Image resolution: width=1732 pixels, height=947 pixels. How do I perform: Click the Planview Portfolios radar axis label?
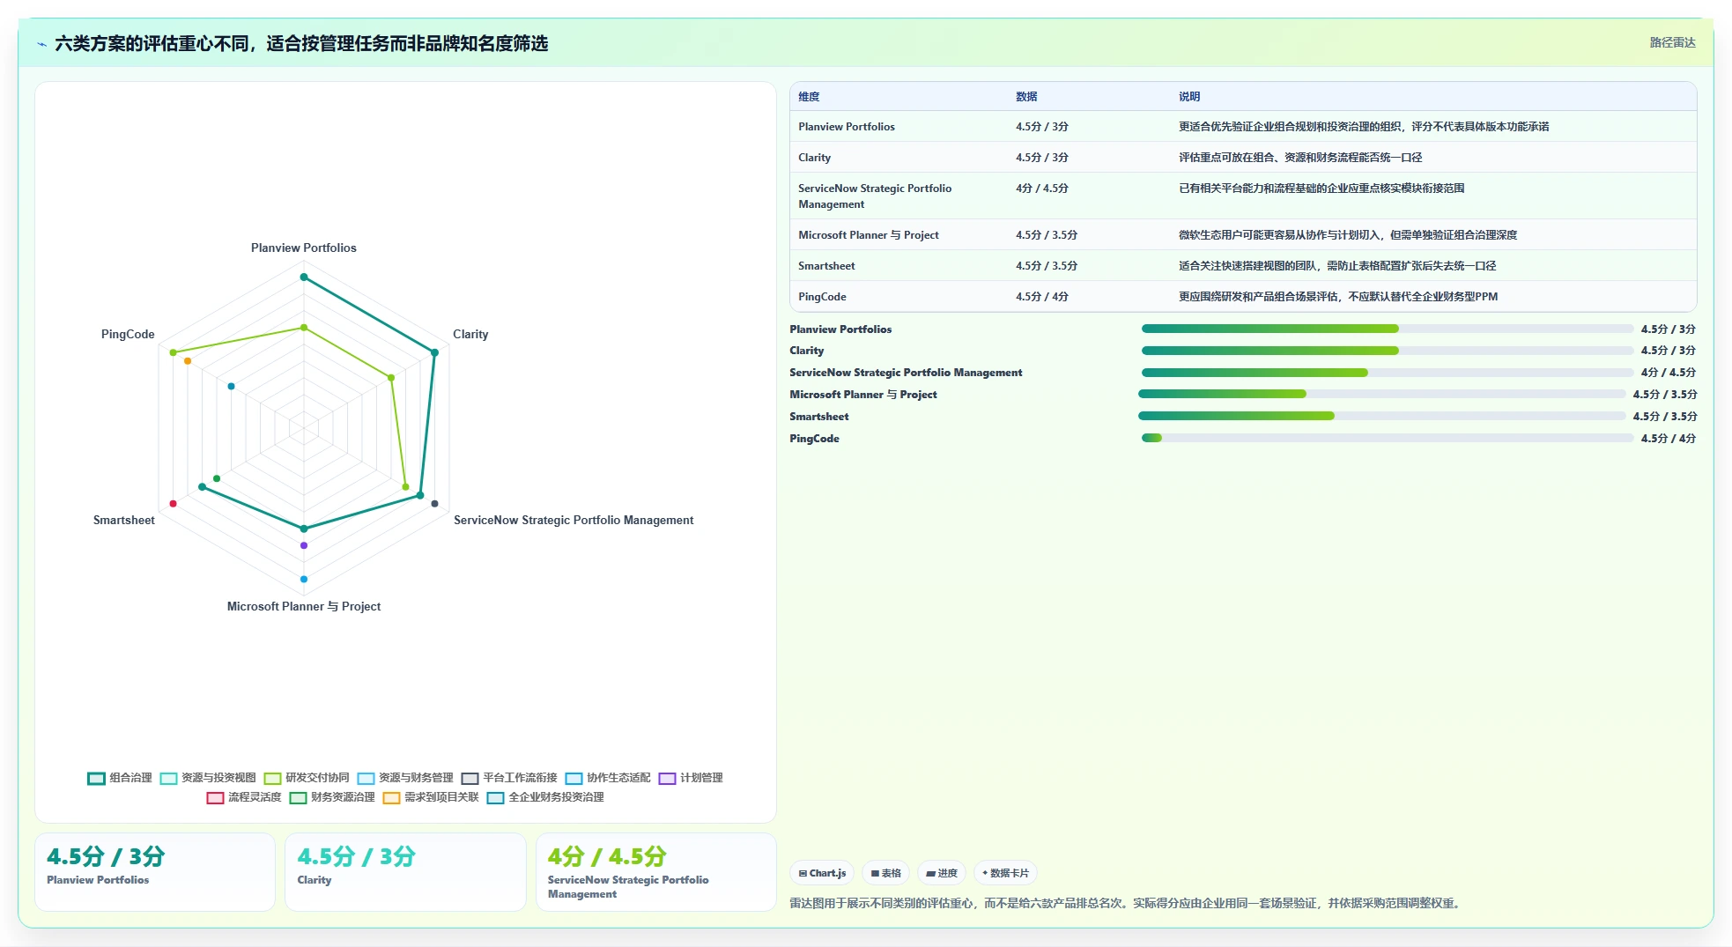tap(304, 248)
